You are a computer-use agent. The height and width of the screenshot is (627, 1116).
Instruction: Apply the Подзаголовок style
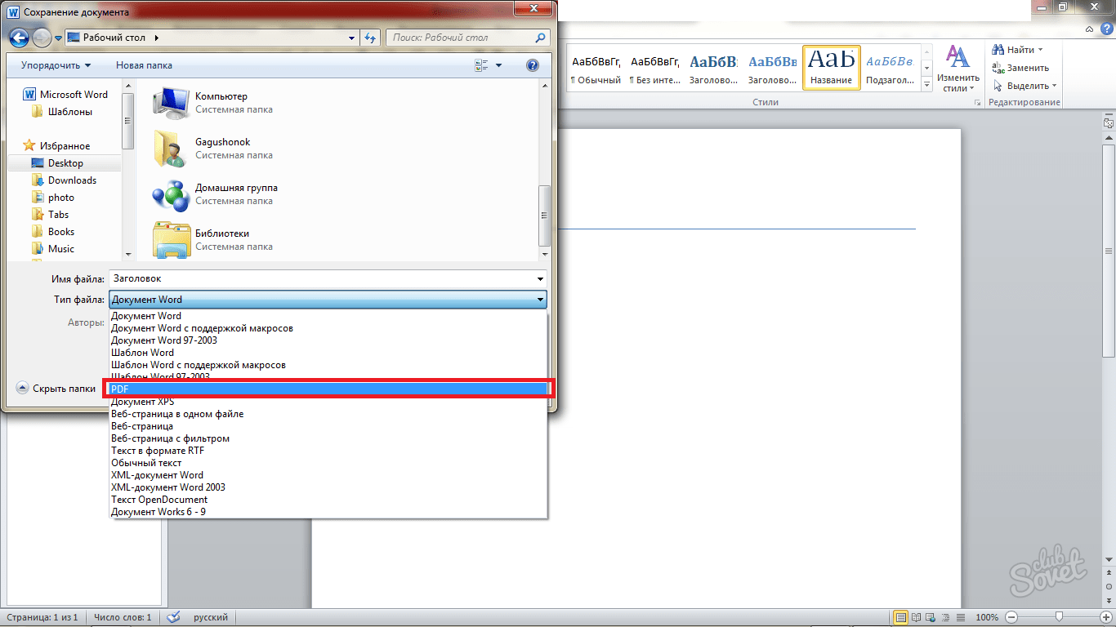890,67
